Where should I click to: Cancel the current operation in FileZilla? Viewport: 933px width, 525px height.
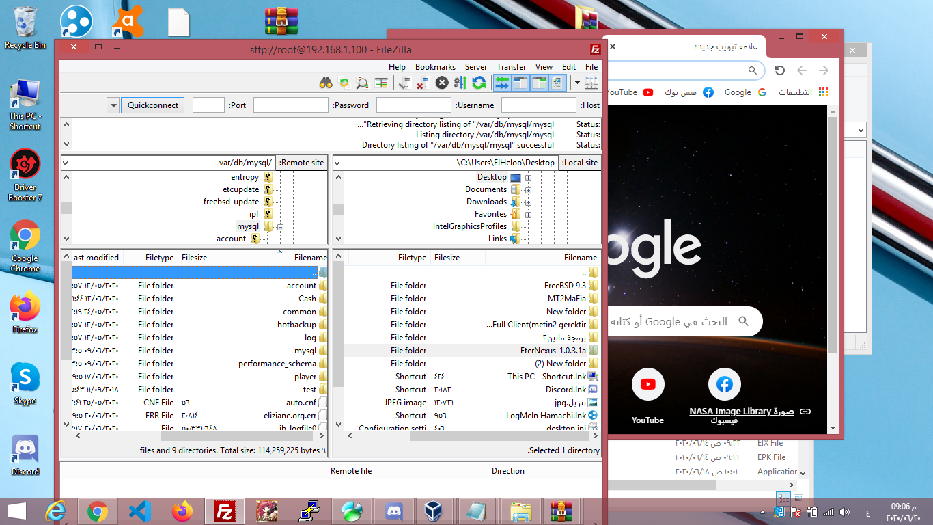point(442,83)
